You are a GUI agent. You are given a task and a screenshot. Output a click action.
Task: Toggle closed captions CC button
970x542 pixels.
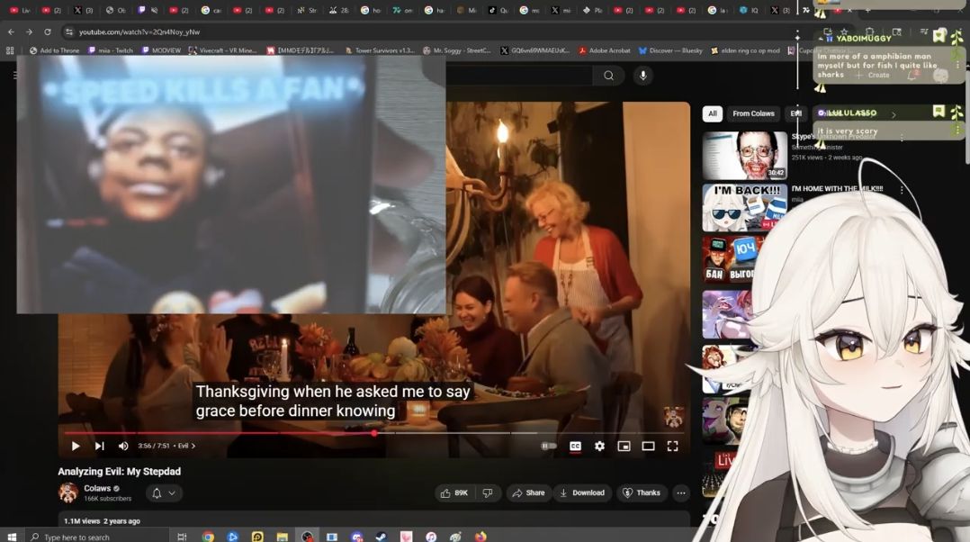tap(575, 446)
